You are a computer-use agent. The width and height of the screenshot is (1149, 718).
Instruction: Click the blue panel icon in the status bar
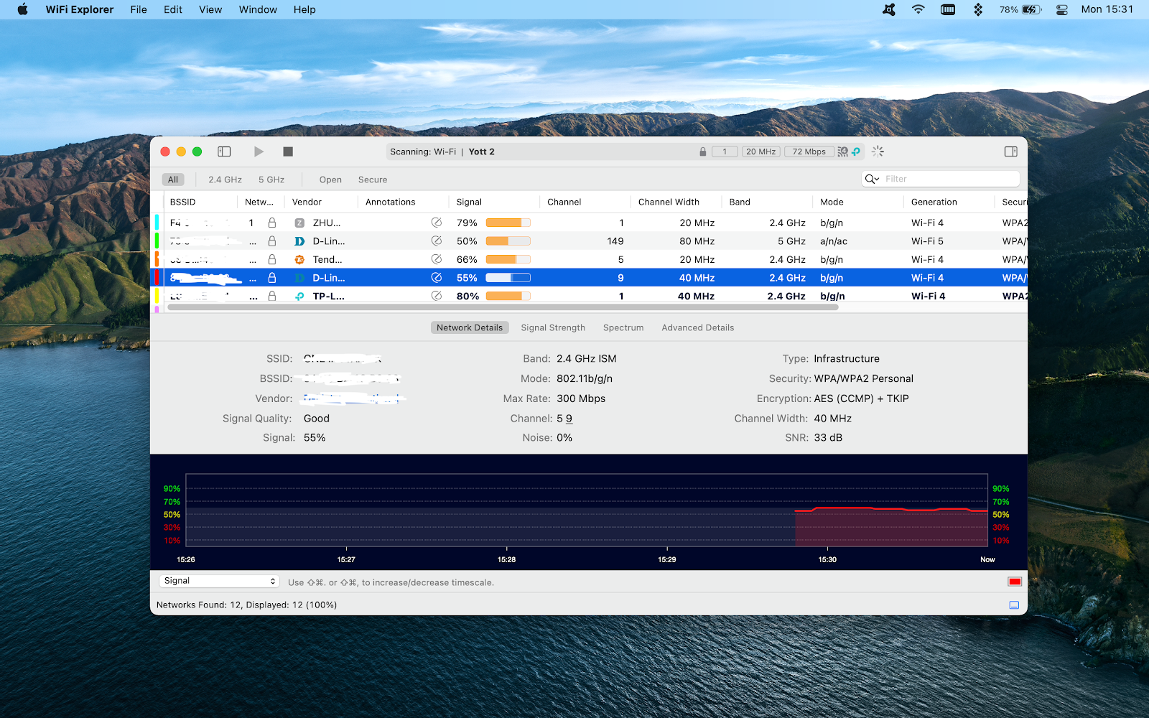pyautogui.click(x=1014, y=605)
